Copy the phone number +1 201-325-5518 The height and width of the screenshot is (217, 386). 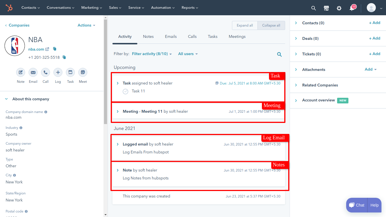click(64, 57)
